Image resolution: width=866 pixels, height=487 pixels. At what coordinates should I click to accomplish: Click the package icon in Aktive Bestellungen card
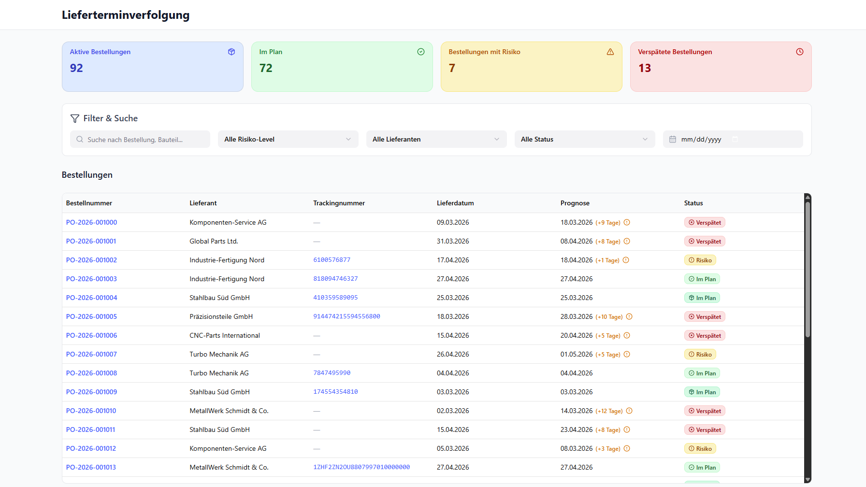(x=231, y=52)
